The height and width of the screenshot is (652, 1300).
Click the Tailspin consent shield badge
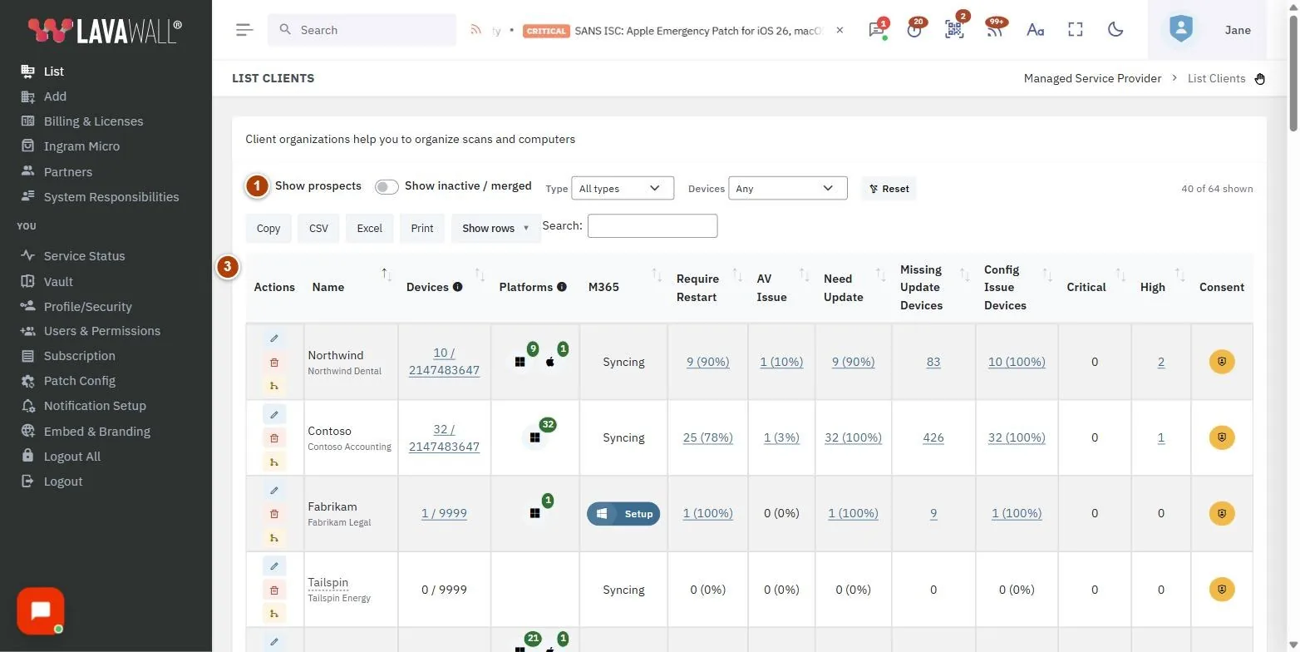1221,590
